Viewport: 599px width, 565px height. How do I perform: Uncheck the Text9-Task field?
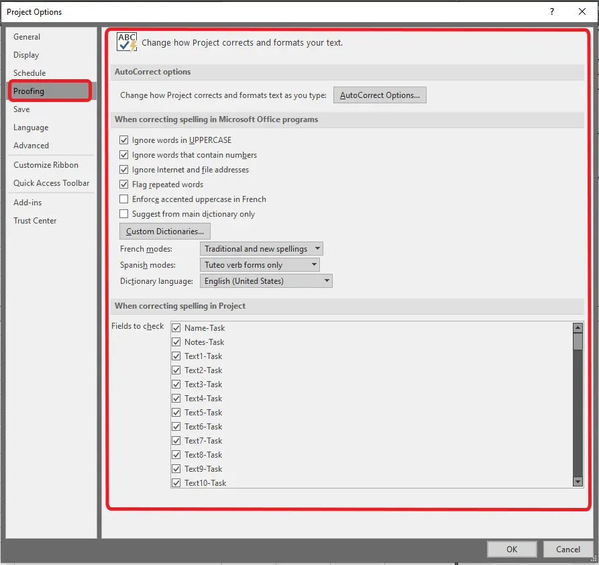tap(176, 468)
